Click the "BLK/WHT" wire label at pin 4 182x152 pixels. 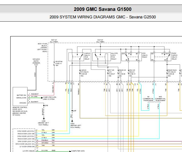34,102
